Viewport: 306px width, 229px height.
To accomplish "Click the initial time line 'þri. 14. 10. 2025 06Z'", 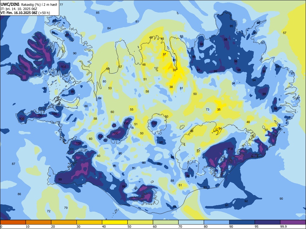I will 21,9.
